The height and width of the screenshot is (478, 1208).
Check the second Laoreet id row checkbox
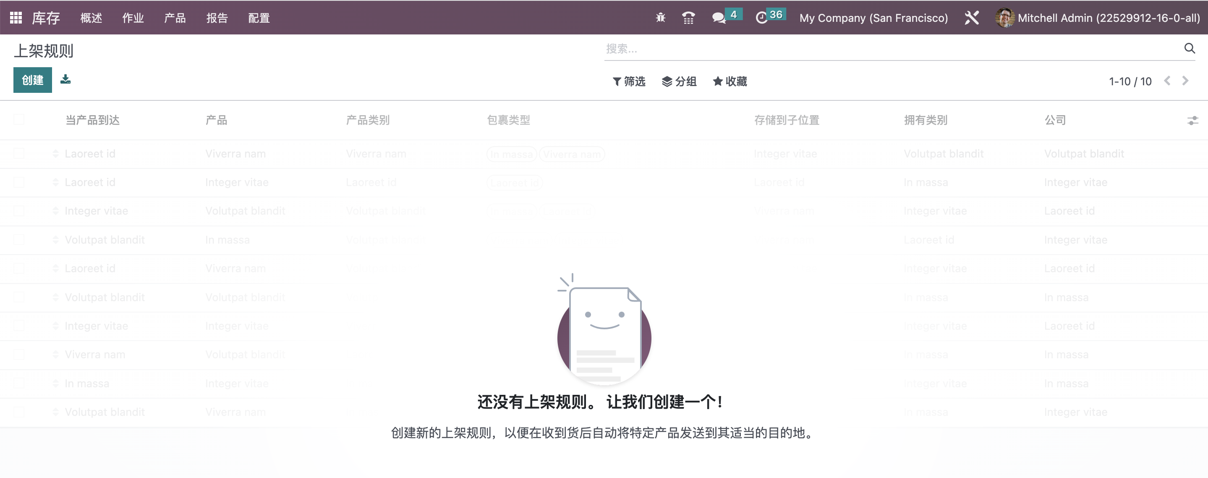19,182
